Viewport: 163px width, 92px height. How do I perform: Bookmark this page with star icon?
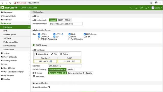tap(151, 3)
